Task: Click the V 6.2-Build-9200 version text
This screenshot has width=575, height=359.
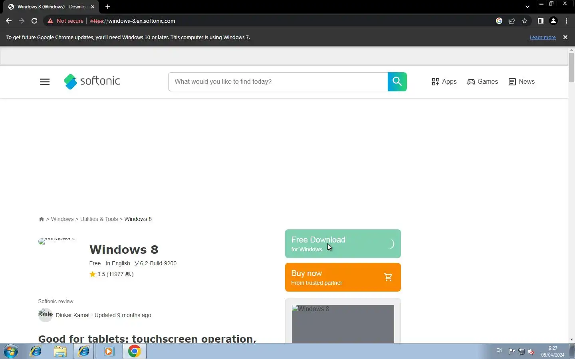Action: (x=156, y=263)
